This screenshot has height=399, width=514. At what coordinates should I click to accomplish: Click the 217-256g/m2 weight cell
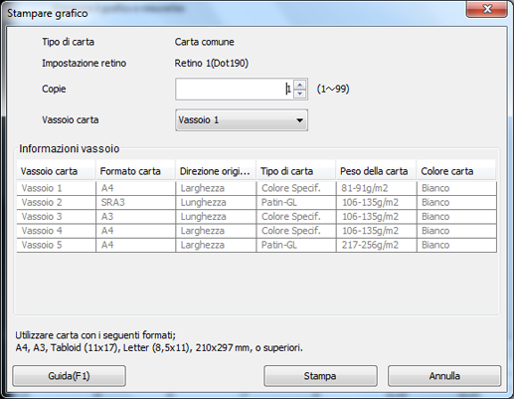tap(377, 245)
